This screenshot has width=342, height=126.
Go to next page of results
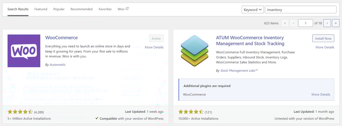327,23
